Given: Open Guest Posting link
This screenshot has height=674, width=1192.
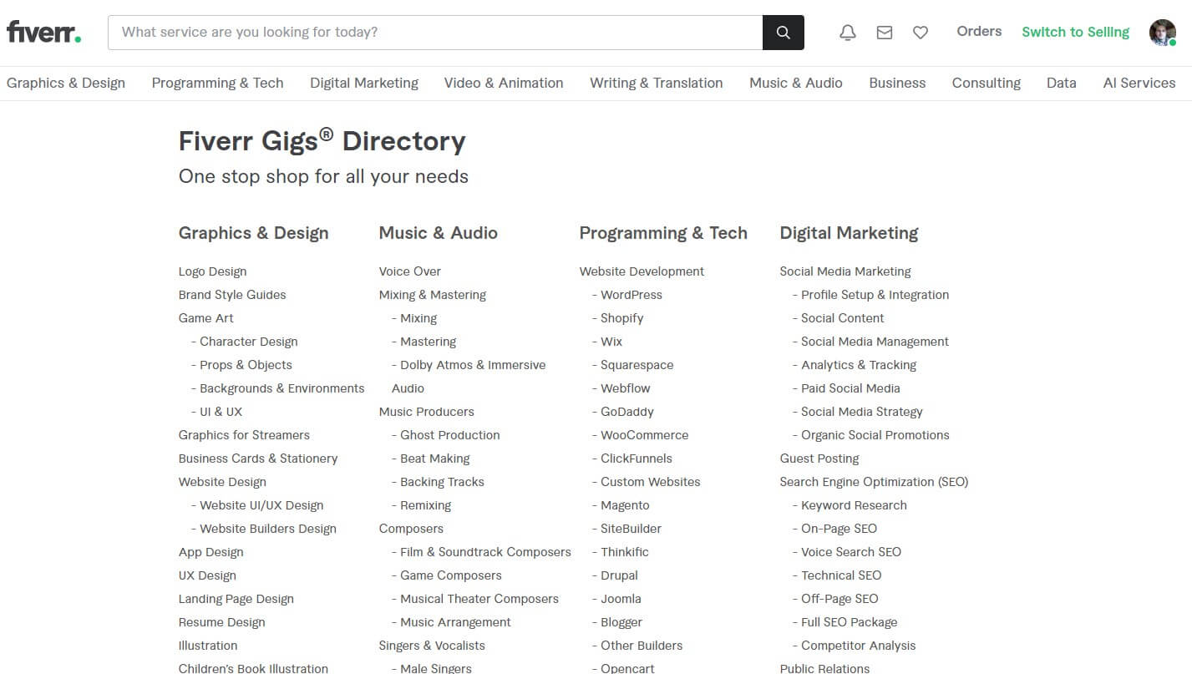Looking at the screenshot, I should 819,459.
